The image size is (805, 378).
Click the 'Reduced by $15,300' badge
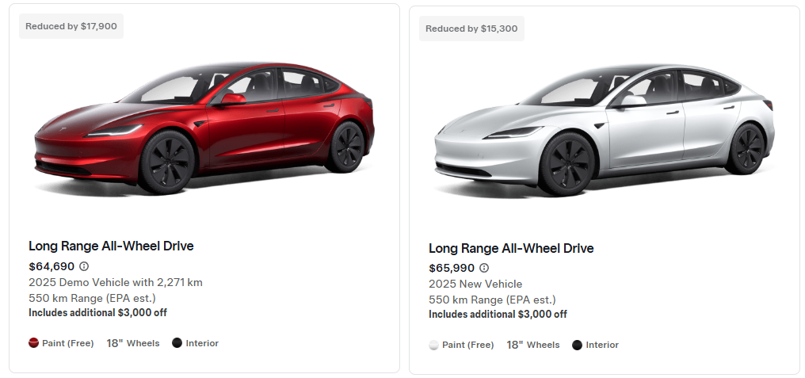click(471, 29)
